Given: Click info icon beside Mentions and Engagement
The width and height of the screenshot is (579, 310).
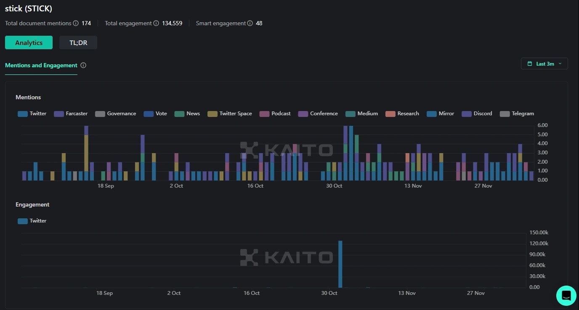Looking at the screenshot, I should tap(83, 66).
